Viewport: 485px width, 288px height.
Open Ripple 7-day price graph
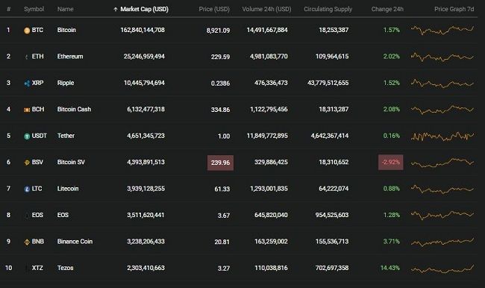tap(442, 83)
